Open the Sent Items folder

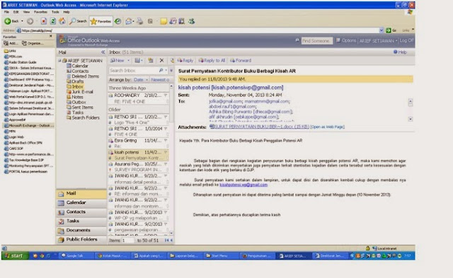80,108
